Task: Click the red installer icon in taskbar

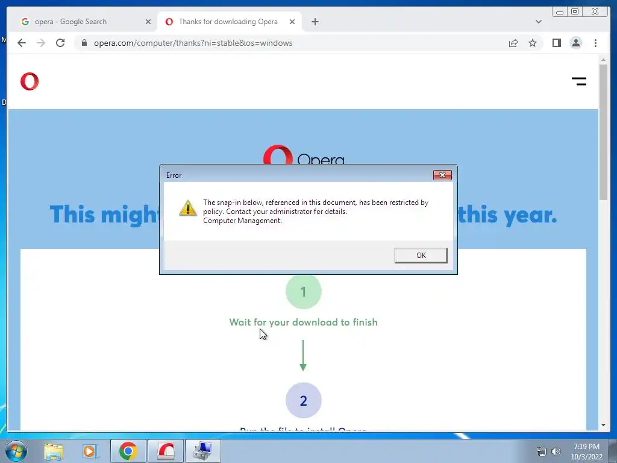Action: [x=166, y=451]
